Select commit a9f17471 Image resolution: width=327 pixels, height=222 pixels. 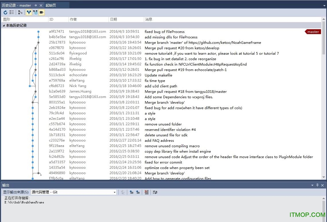[161, 32]
